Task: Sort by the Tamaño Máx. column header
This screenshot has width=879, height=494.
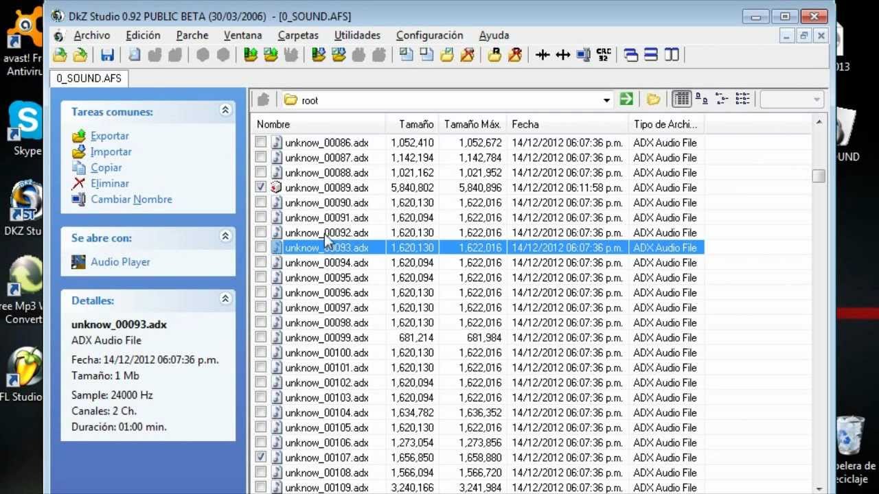Action: coord(472,124)
